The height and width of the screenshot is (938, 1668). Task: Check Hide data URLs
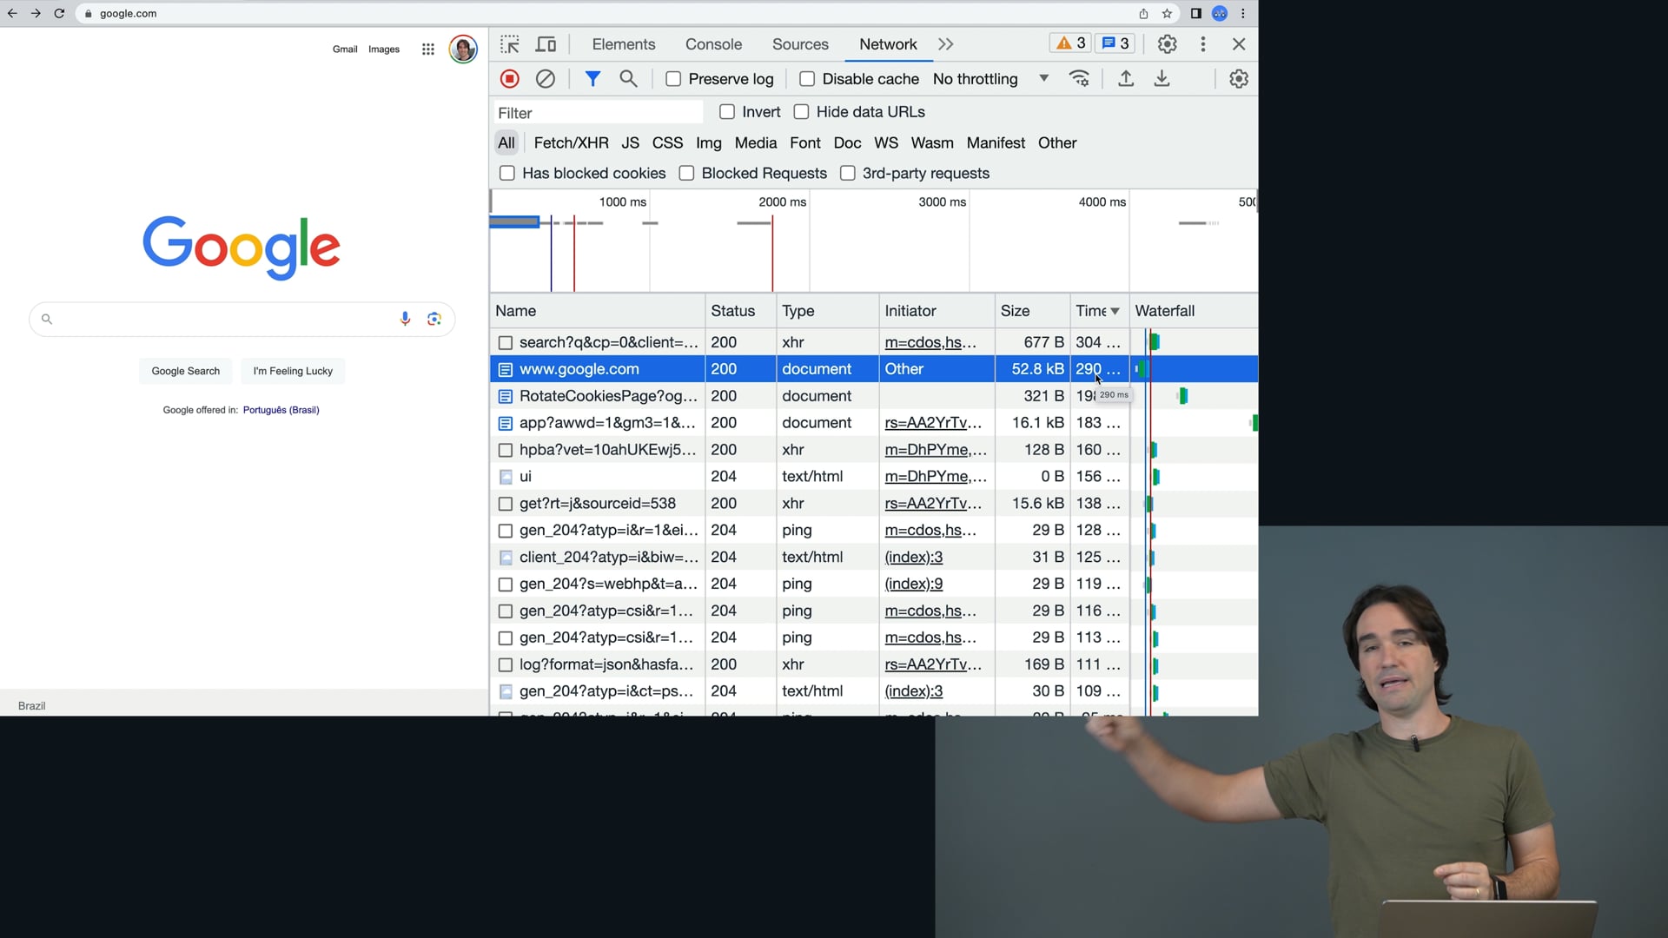click(801, 112)
